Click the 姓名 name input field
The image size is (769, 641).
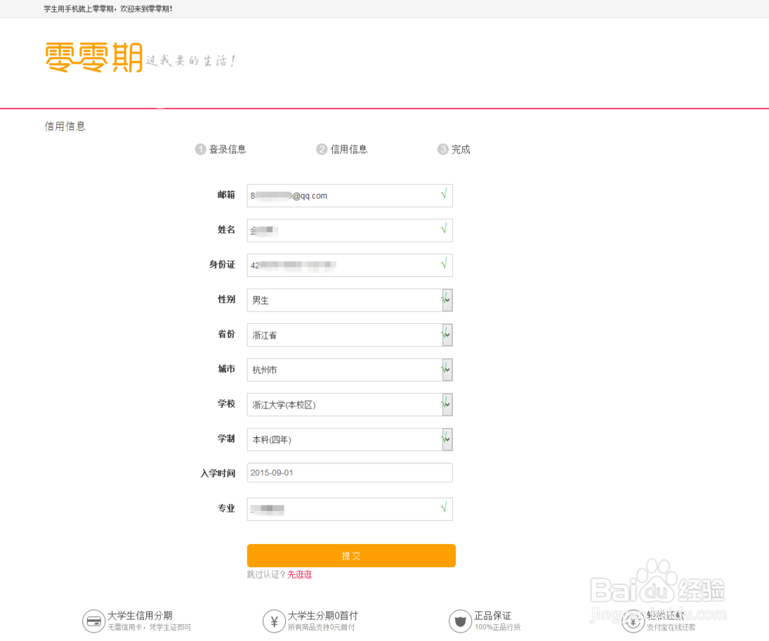tap(350, 230)
